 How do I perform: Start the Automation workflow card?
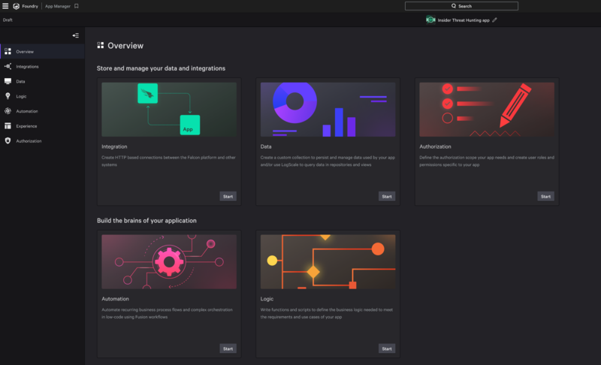[228, 348]
